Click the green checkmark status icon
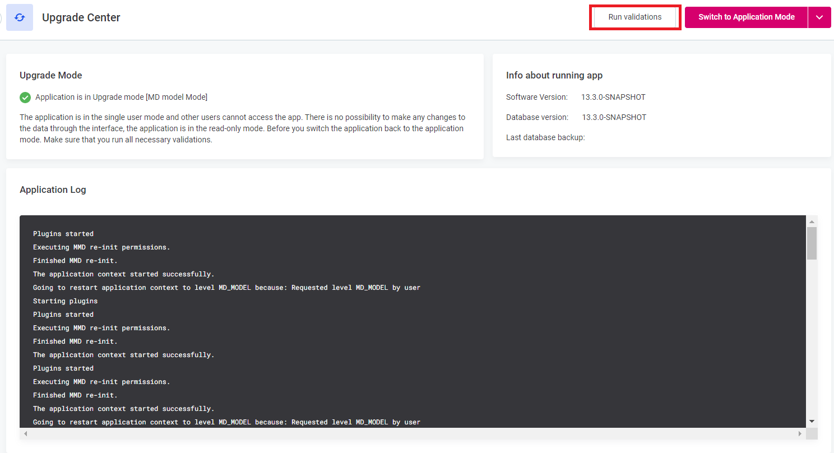Image resolution: width=834 pixels, height=453 pixels. click(x=25, y=98)
